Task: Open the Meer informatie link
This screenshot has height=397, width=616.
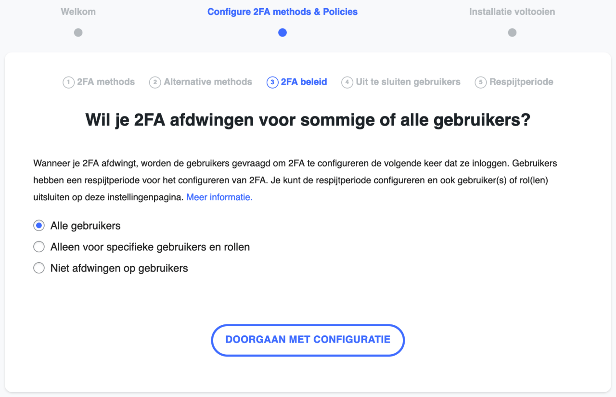Action: tap(219, 197)
